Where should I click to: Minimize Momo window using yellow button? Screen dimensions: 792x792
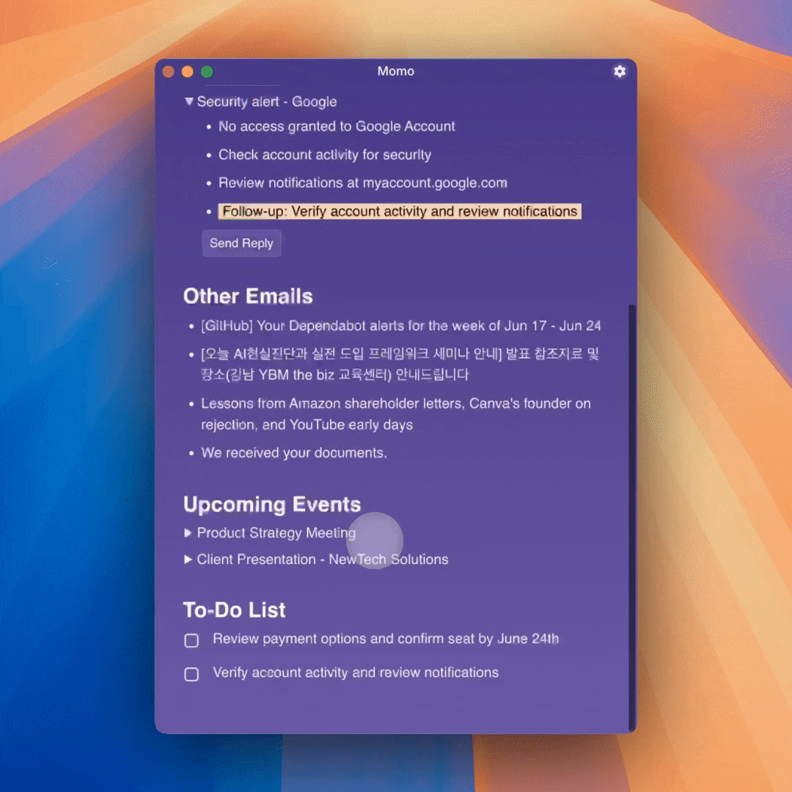188,72
